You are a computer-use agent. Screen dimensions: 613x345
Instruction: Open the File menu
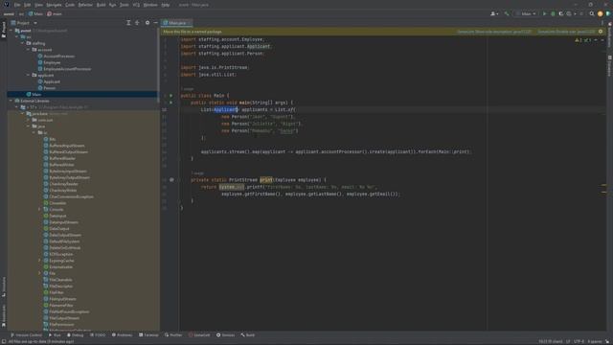click(17, 5)
